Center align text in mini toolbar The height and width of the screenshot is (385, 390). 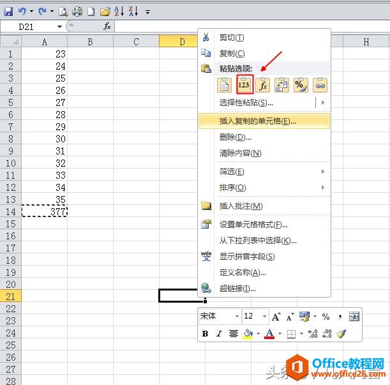click(x=234, y=333)
